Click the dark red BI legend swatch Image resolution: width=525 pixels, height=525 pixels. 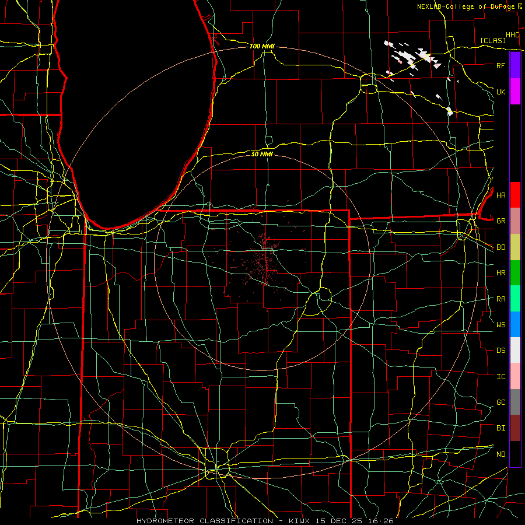click(x=515, y=428)
